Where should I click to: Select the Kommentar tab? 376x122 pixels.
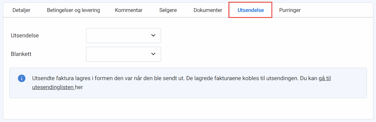click(x=129, y=10)
